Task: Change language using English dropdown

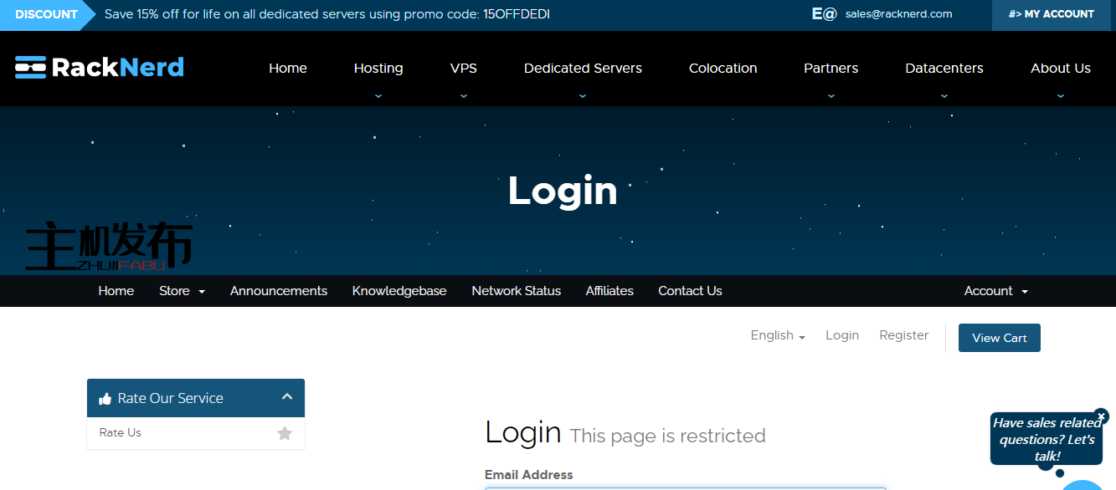Action: pos(777,335)
